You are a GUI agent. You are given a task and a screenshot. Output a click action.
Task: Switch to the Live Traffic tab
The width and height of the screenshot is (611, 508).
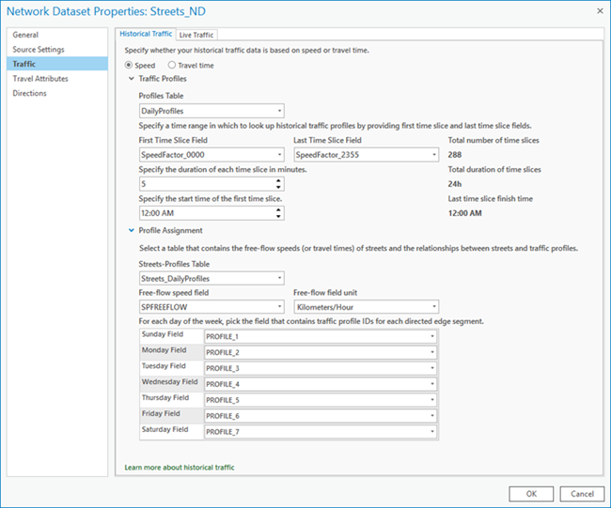coord(196,35)
